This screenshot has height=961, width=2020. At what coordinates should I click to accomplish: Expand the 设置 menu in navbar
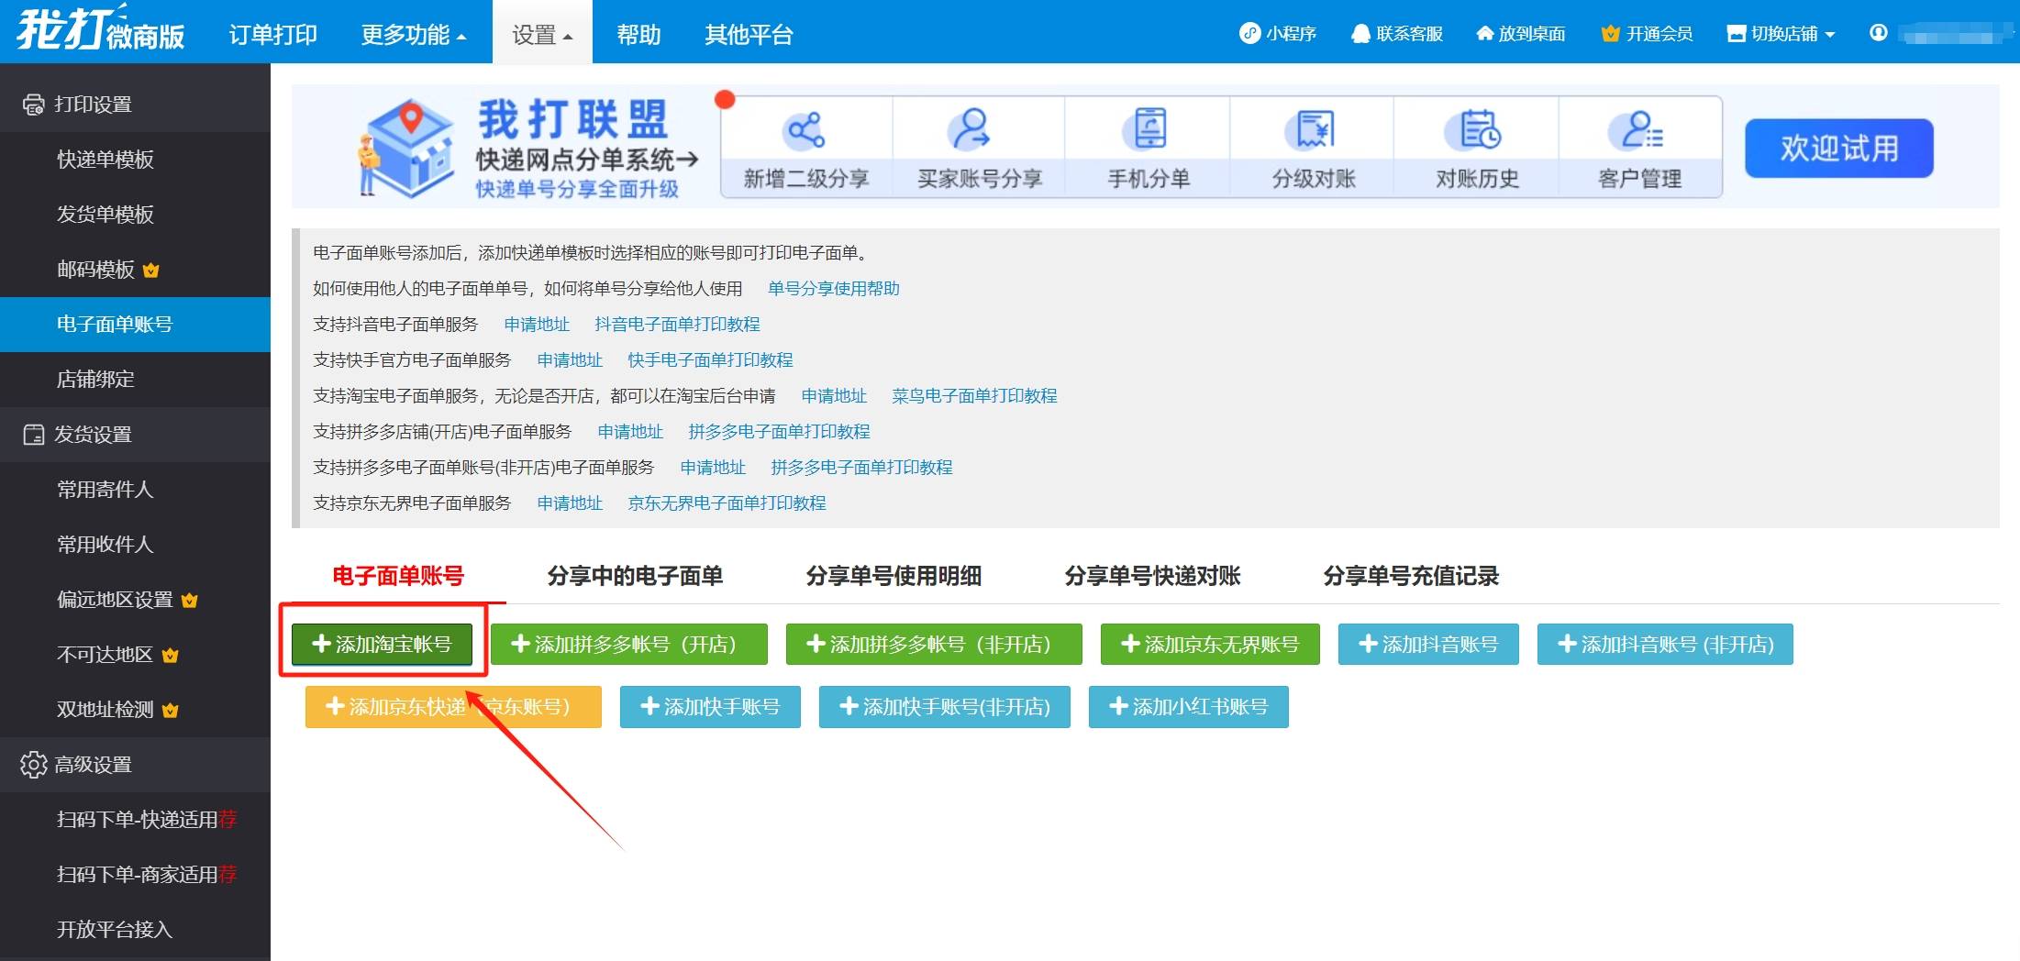click(542, 35)
